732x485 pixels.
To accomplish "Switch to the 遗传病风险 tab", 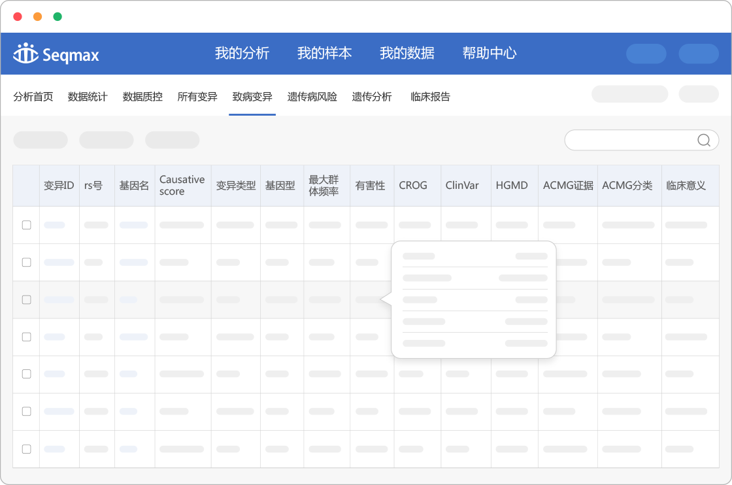I will [312, 97].
